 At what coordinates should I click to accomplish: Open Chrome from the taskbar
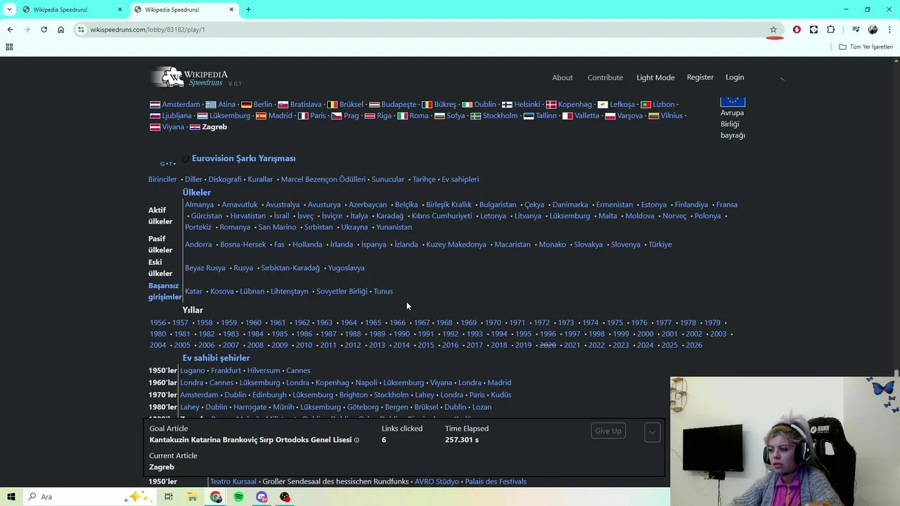pos(216,497)
